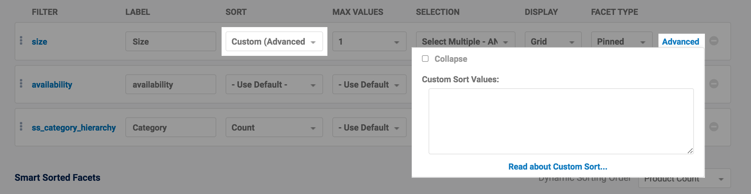
Task: Click drag handle for availability filter row
Action: [x=21, y=84]
